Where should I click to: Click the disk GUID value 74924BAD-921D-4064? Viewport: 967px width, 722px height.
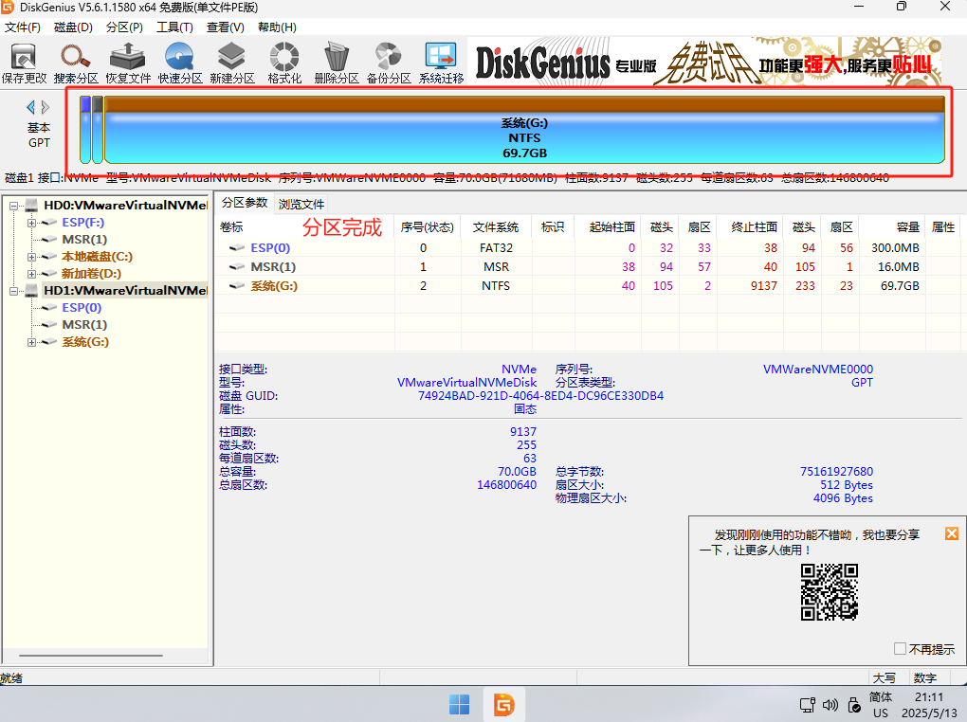click(x=540, y=396)
